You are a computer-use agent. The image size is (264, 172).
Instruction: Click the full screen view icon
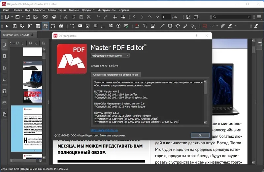click(x=196, y=17)
